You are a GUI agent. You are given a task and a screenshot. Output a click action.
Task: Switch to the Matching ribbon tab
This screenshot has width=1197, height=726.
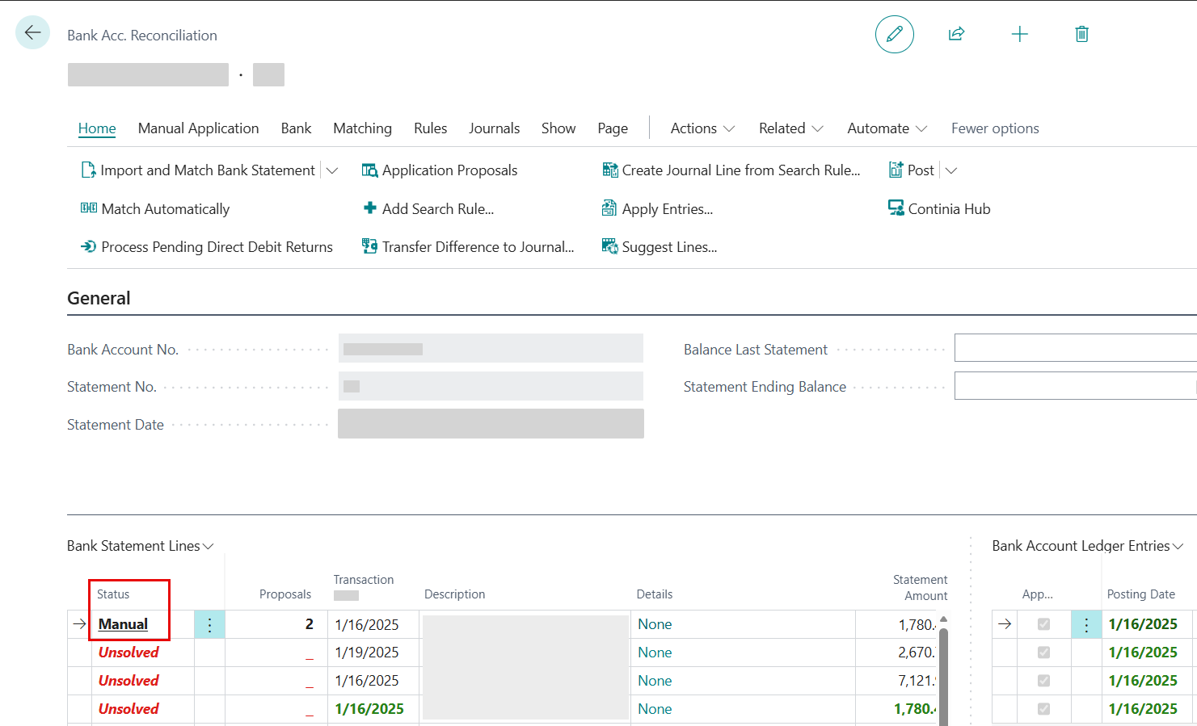[x=362, y=128]
